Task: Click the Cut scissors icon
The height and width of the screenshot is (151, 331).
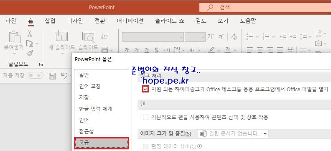Action: point(30,33)
